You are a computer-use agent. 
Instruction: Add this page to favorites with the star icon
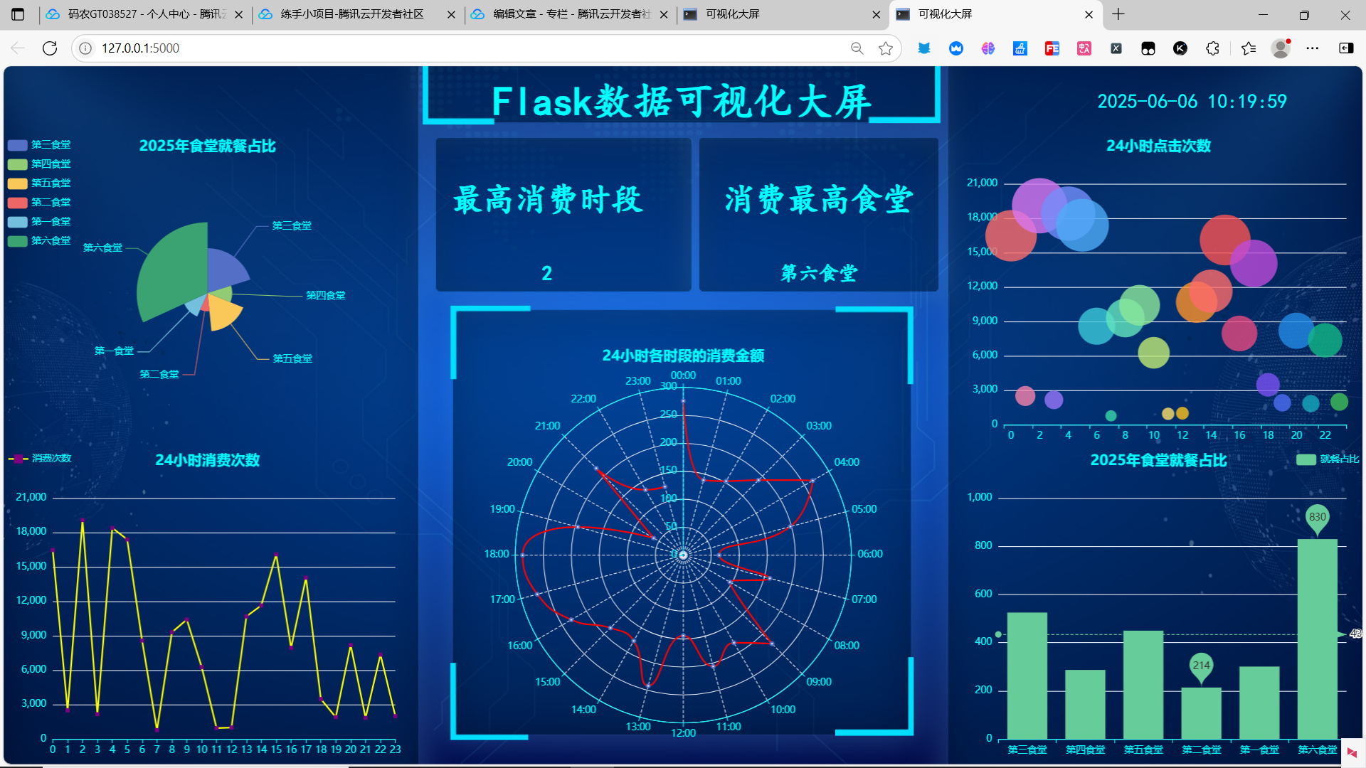click(x=886, y=48)
